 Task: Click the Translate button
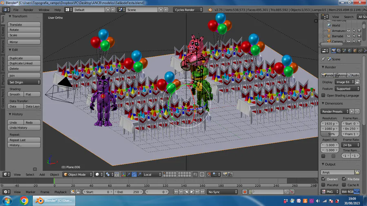(x=24, y=24)
